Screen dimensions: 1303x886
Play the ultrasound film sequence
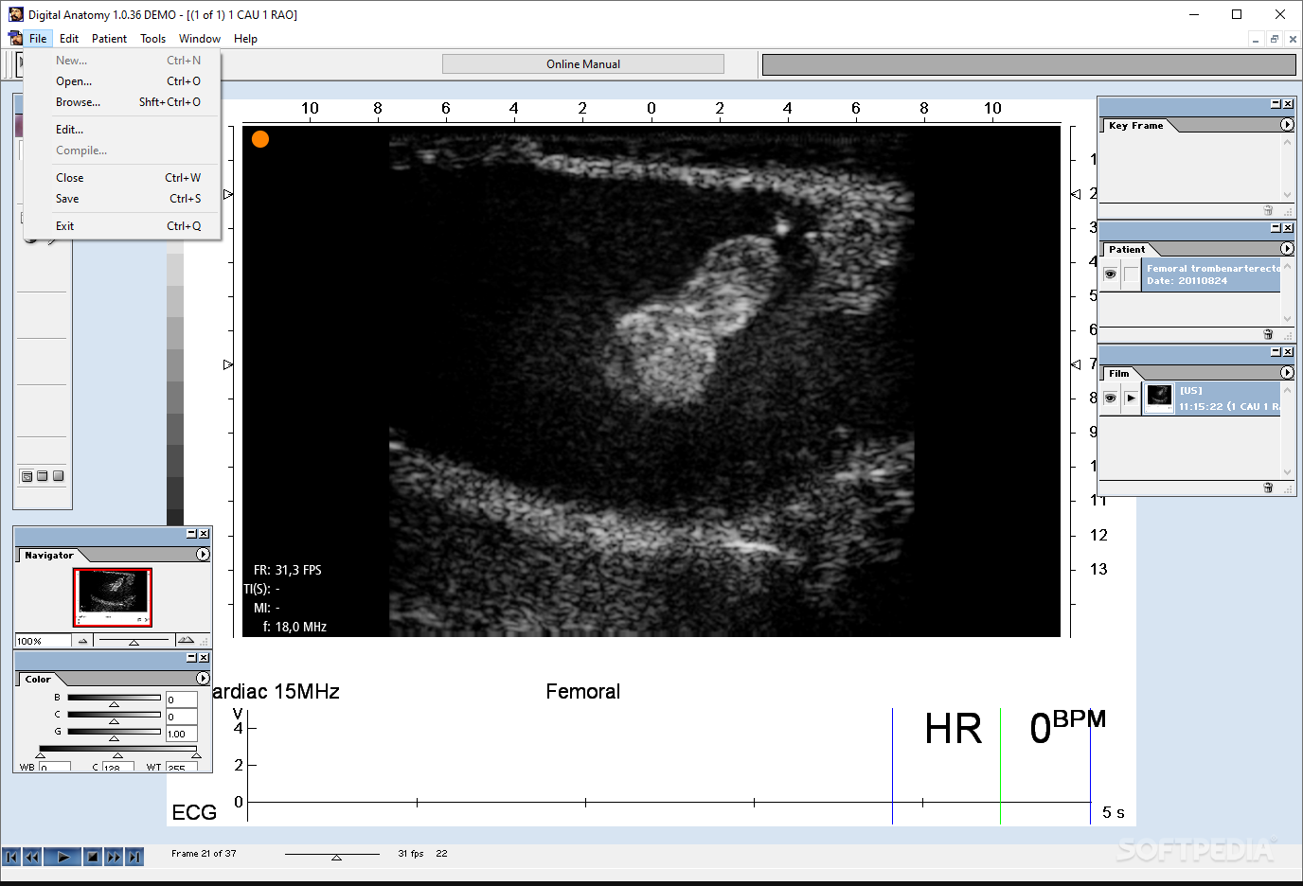tap(62, 857)
